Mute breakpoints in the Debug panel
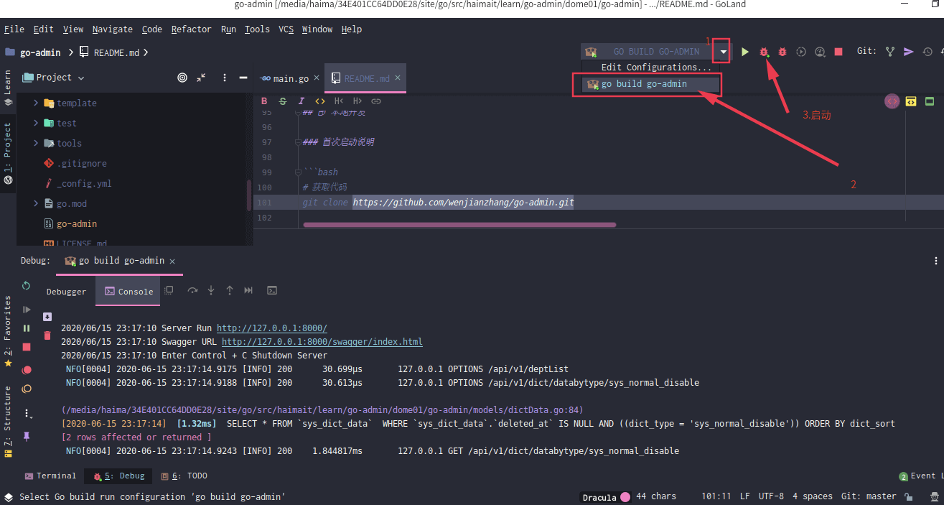Screen dimensions: 944x505 pos(27,389)
